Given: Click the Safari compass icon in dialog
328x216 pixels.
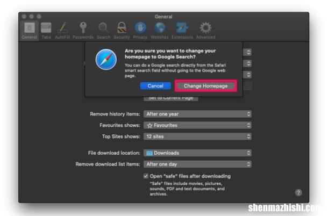Looking at the screenshot, I should 106,60.
